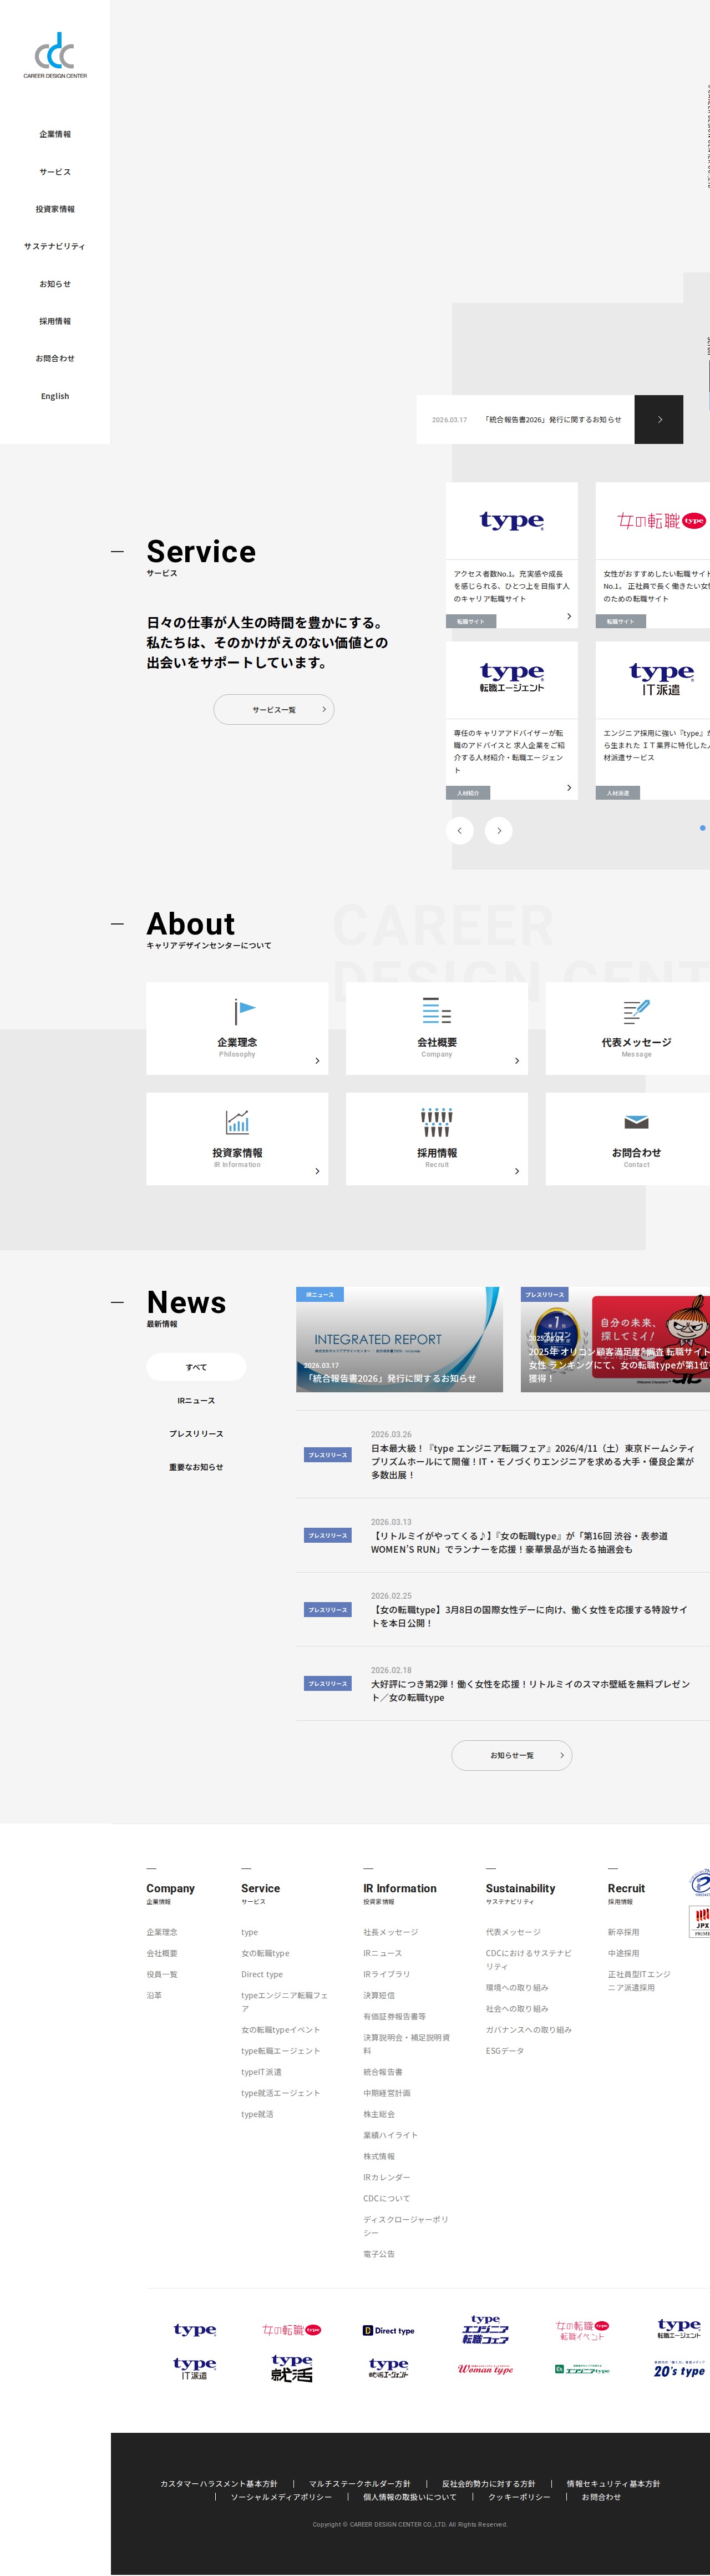Open the 情報セキュリティ基本方針 footer link
710x2576 pixels.
[x=613, y=2484]
